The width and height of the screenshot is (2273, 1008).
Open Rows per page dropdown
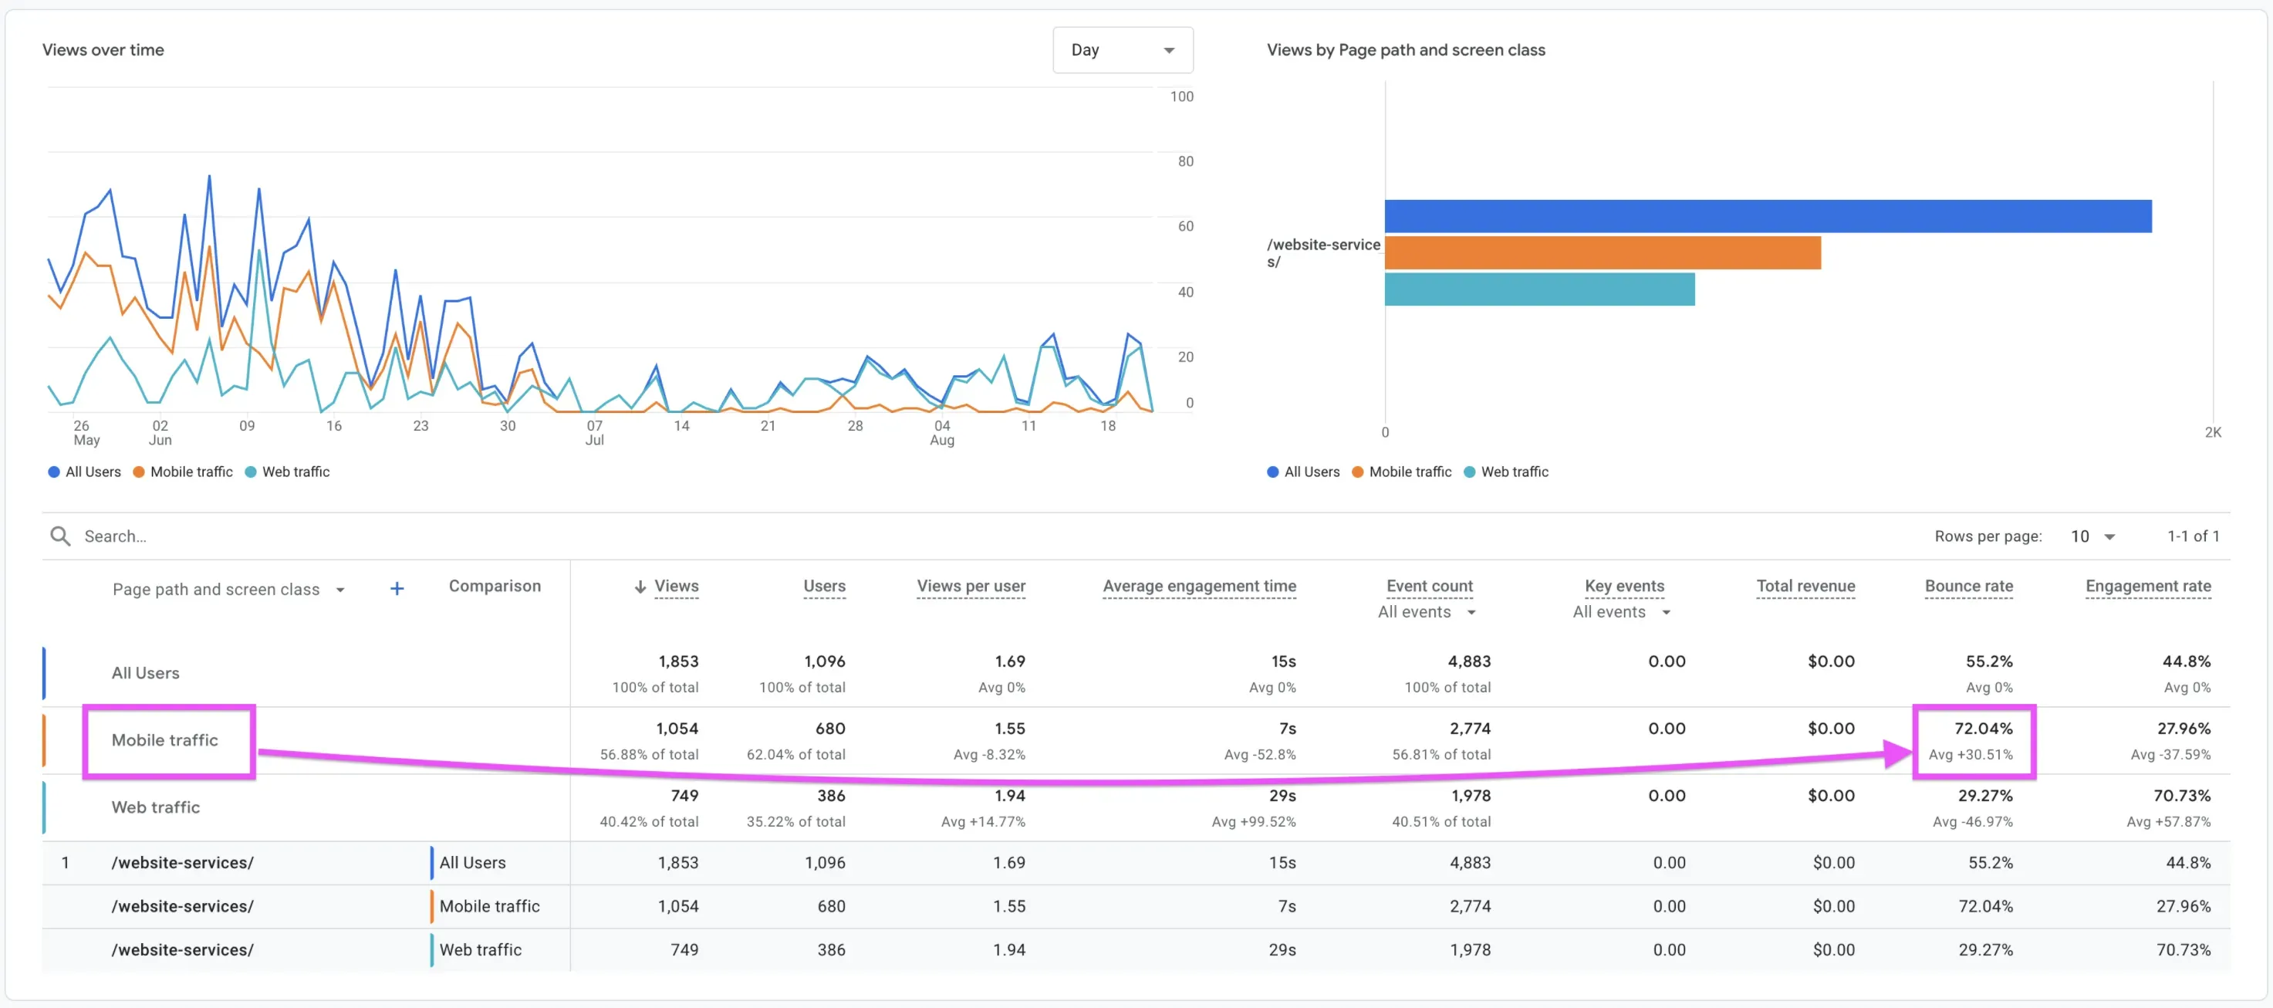click(2092, 536)
